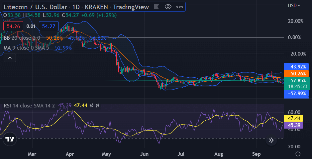This screenshot has height=159, width=312.
Task: Click the 0.01 spread value
Action: [31, 26]
